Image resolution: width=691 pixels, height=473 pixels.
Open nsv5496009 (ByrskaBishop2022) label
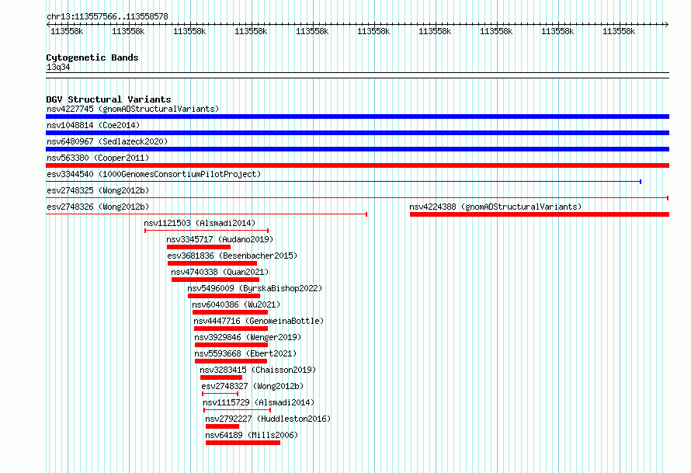255,288
